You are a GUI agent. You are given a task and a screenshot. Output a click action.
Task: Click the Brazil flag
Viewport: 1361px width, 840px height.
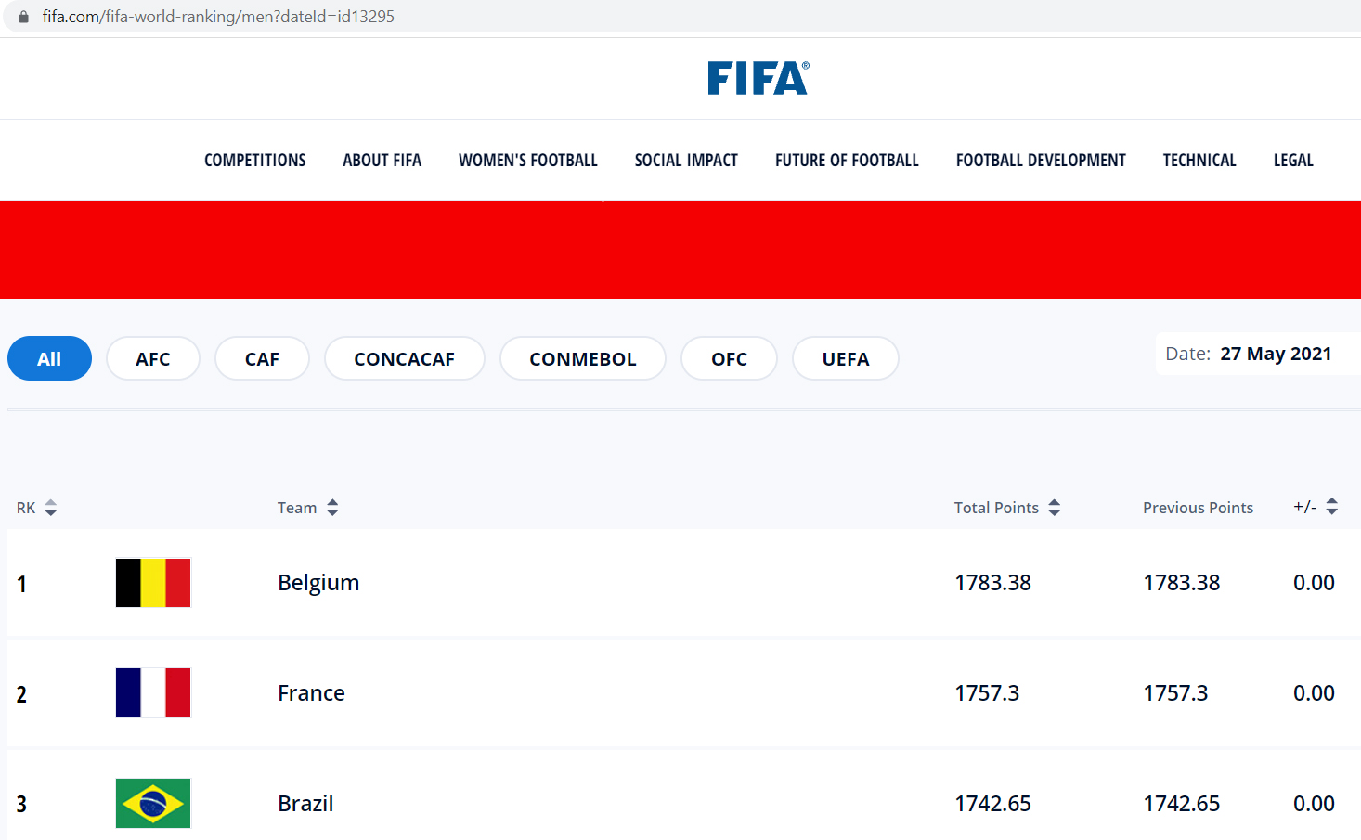click(153, 803)
